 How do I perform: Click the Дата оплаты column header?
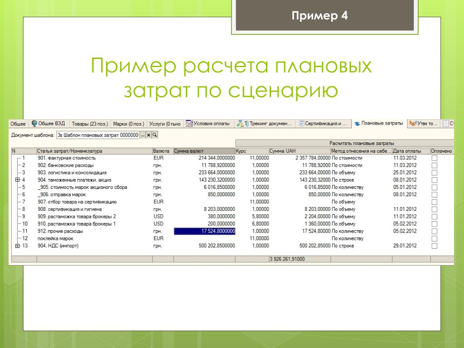411,151
